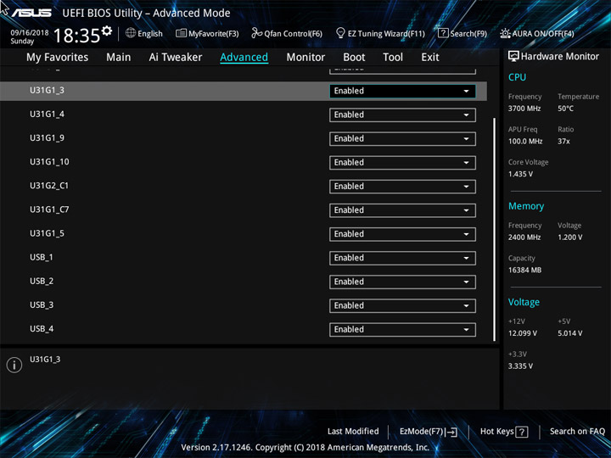The height and width of the screenshot is (458, 611).
Task: Select the USB_1 row label
Action: 42,258
